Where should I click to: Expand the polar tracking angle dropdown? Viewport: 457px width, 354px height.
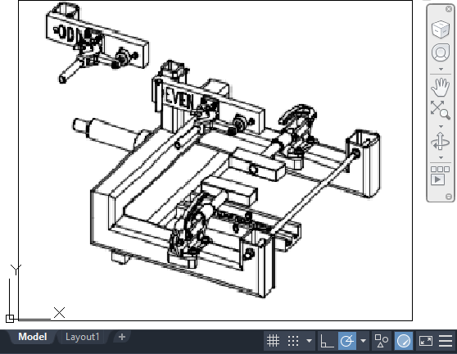[363, 341]
